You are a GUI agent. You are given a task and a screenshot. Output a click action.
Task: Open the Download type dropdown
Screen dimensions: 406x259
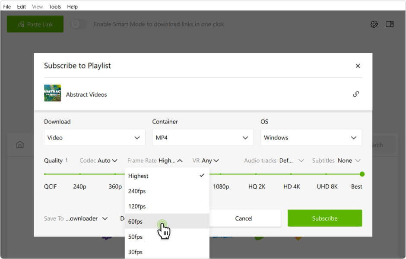point(95,138)
